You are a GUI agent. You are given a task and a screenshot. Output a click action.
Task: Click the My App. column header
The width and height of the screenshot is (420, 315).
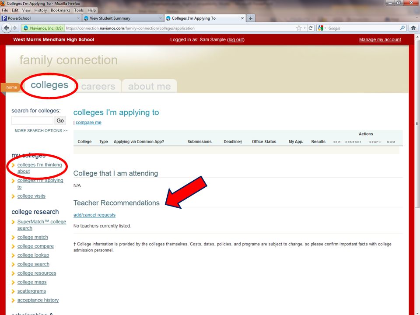pyautogui.click(x=296, y=142)
